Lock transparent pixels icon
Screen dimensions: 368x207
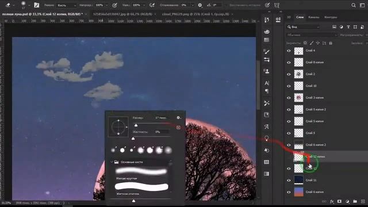click(305, 43)
